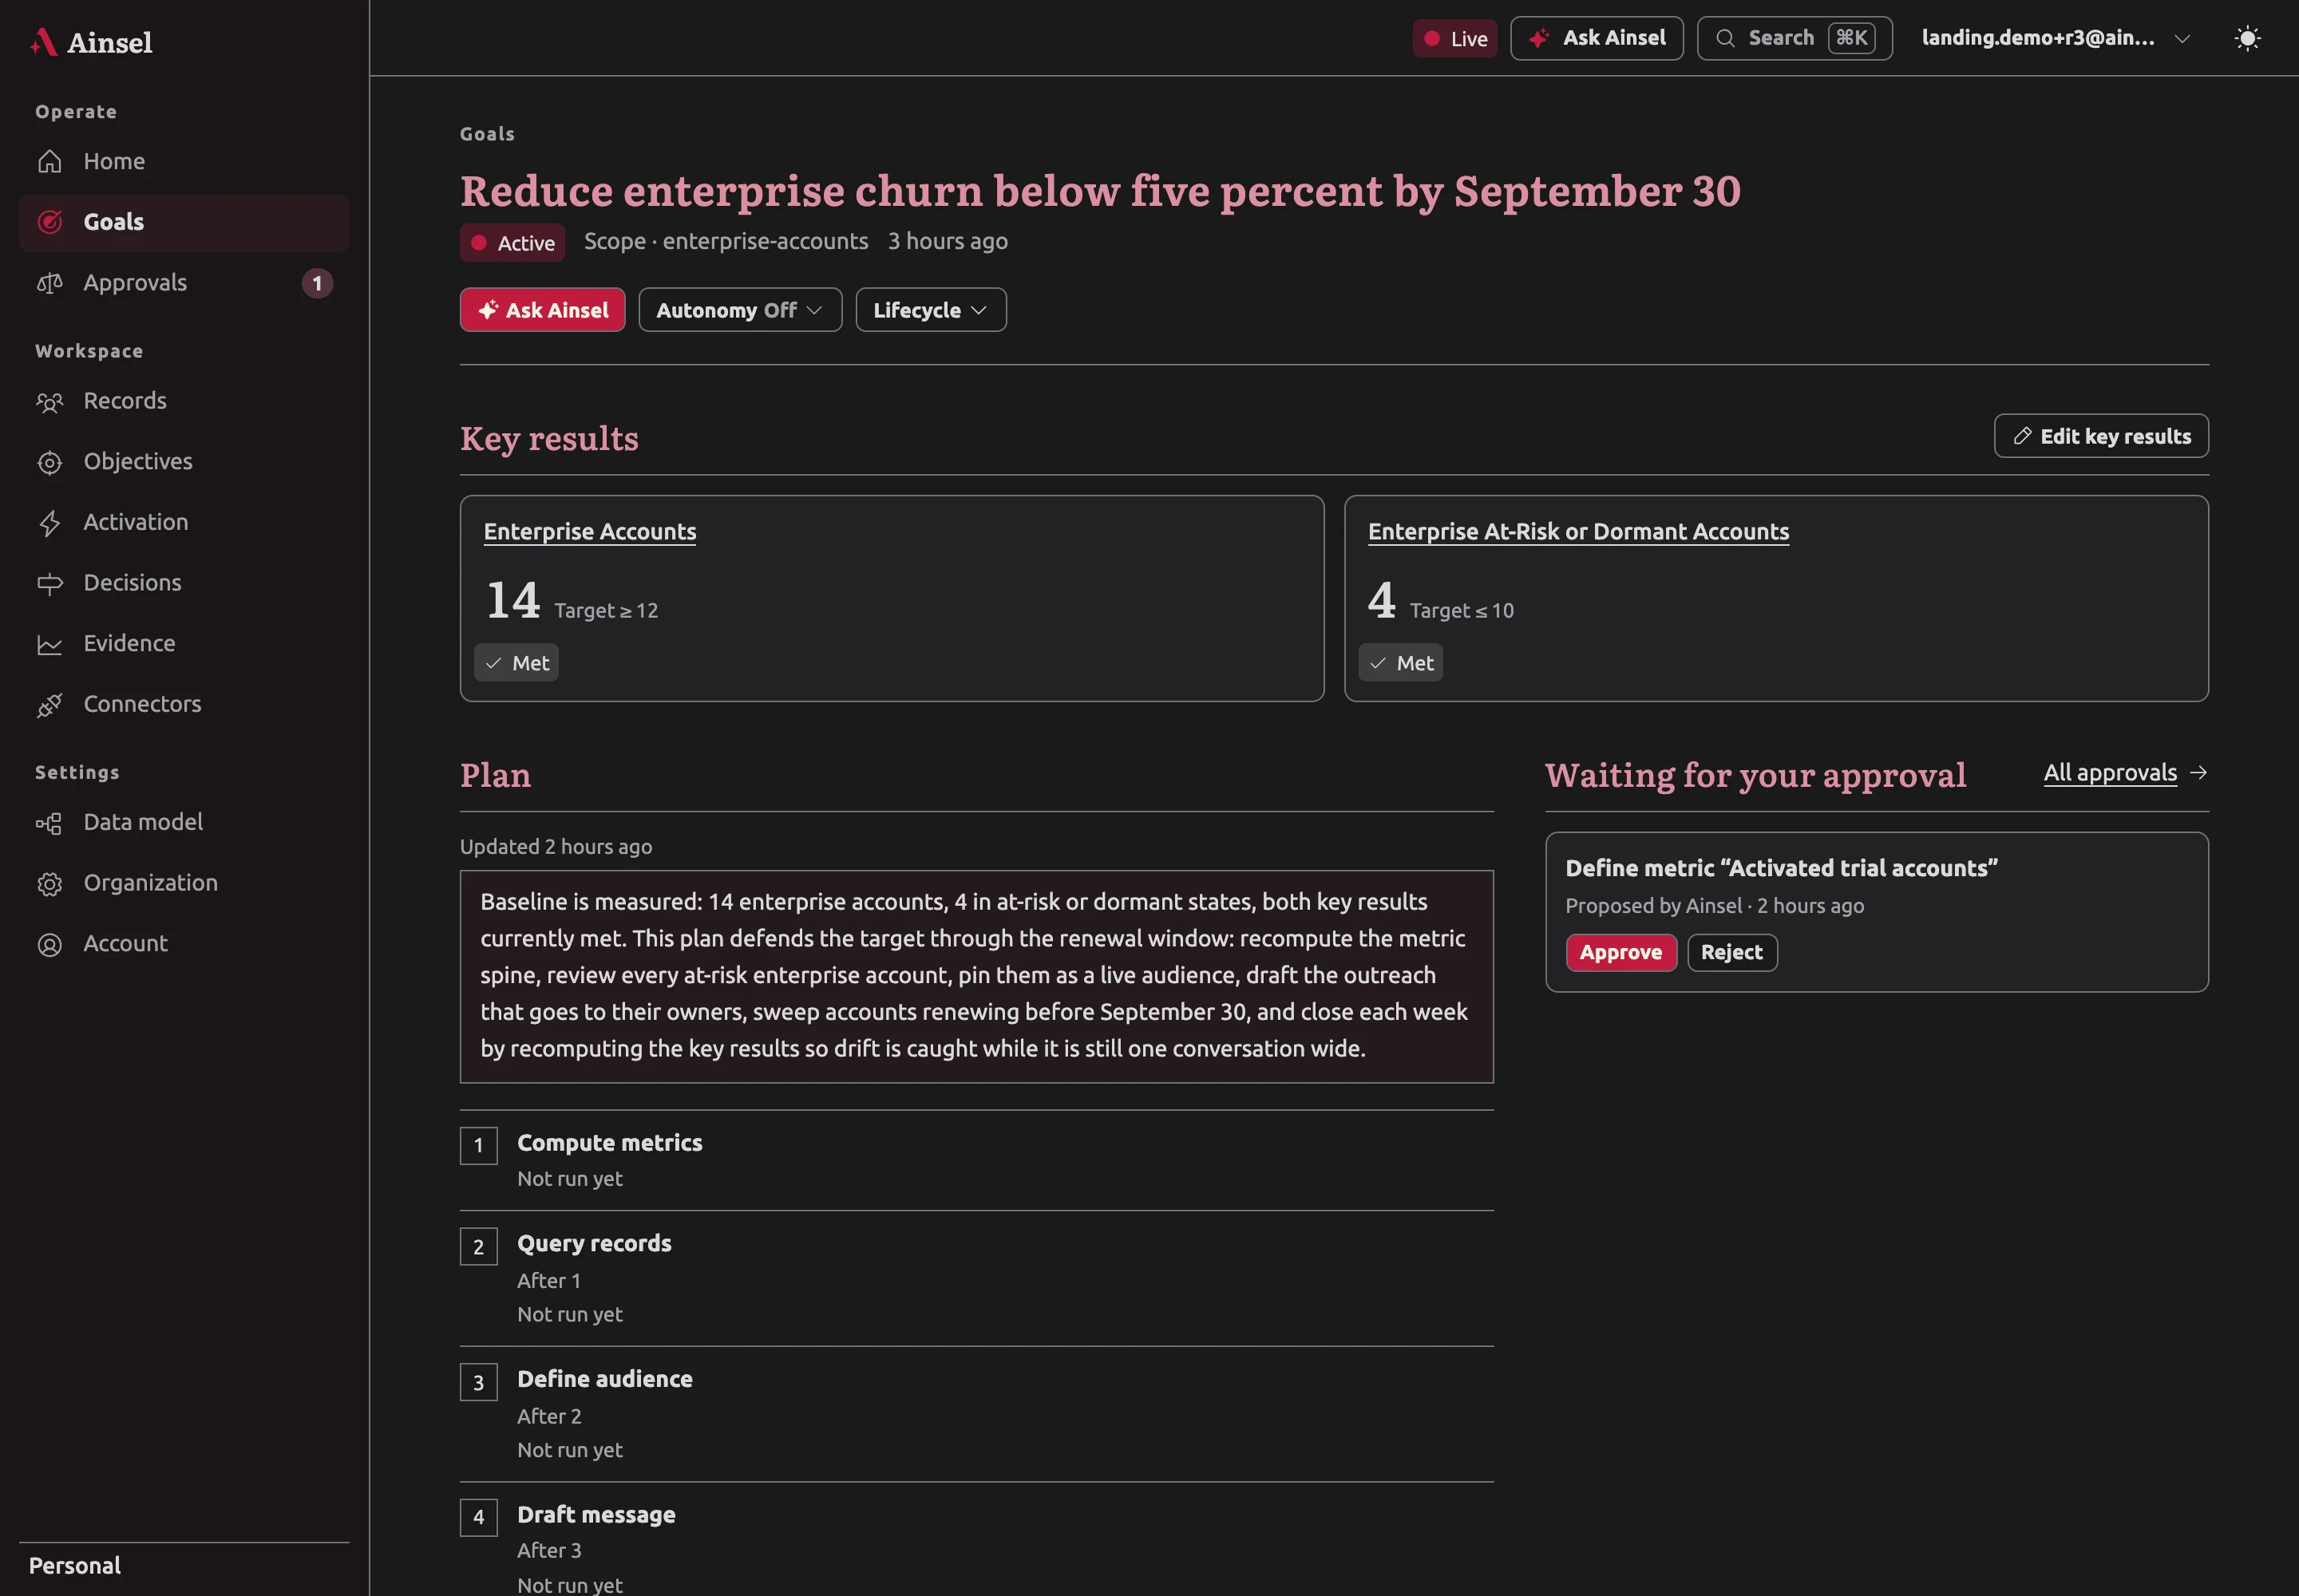Click the search magnifier icon in the header
The height and width of the screenshot is (1596, 2299).
[x=1725, y=38]
